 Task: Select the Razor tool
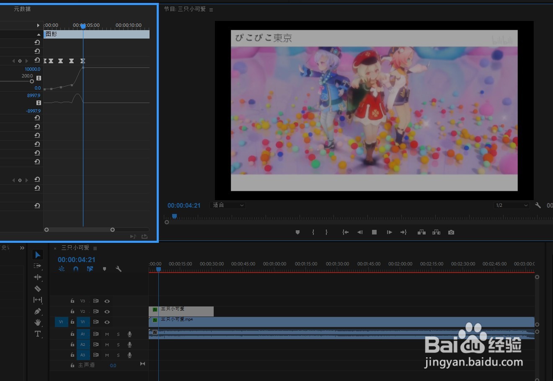(x=38, y=288)
